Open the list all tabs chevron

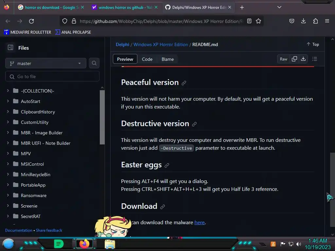[x=279, y=7]
